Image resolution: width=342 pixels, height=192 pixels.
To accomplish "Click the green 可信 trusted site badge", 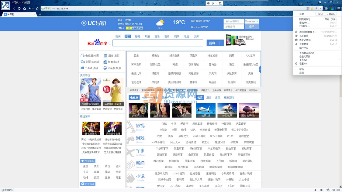I will (46, 8).
